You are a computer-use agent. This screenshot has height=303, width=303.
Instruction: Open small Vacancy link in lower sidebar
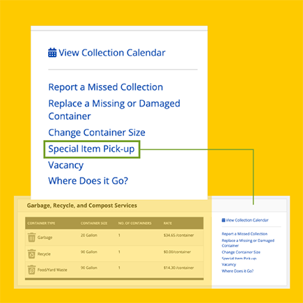228,265
